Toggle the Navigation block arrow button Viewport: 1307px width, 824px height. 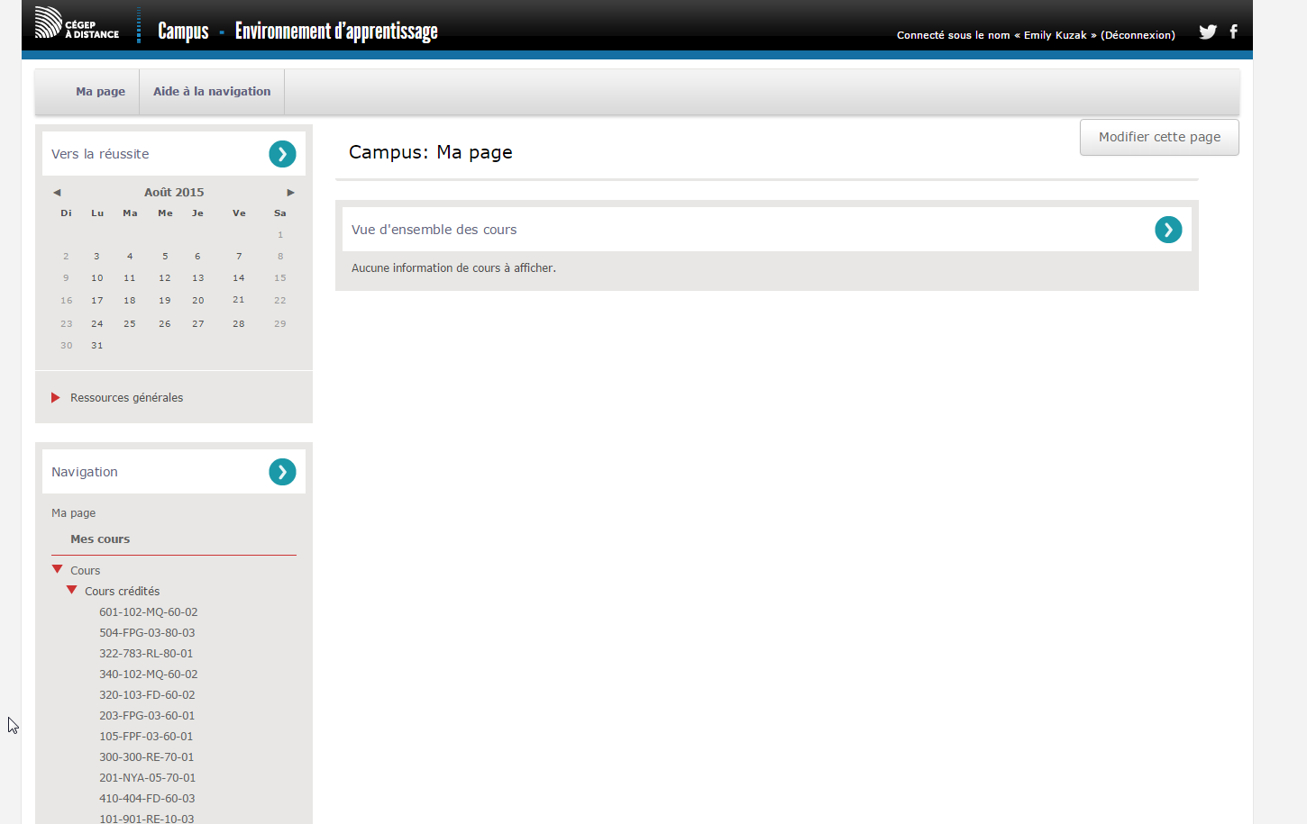(282, 472)
